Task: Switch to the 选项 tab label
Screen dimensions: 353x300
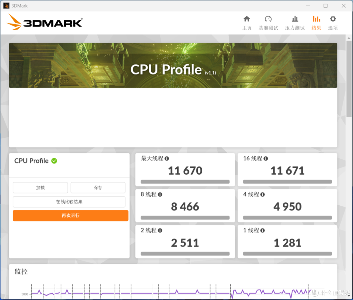Action: 333,28
